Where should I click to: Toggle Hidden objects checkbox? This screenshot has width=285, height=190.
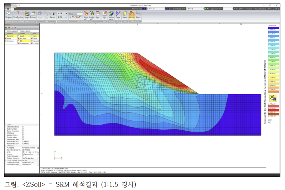(x=19, y=31)
